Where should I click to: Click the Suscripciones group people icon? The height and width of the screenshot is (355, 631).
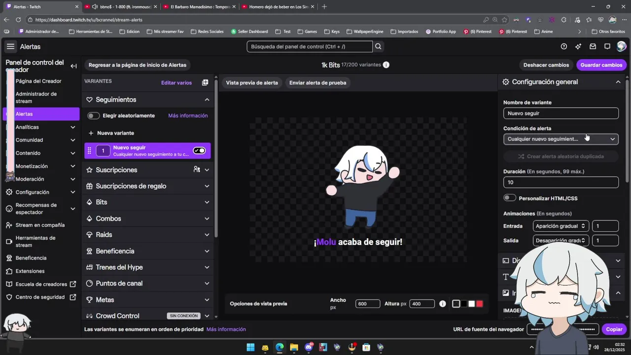point(197,170)
